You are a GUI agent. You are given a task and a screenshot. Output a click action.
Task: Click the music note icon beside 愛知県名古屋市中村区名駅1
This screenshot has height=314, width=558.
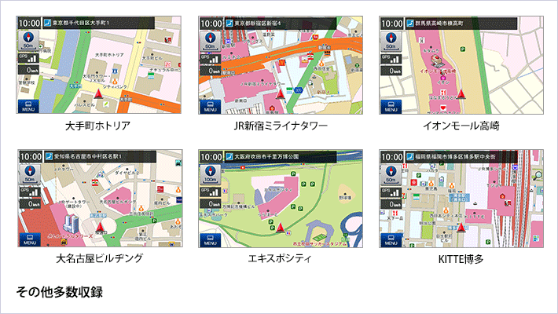[49, 156]
